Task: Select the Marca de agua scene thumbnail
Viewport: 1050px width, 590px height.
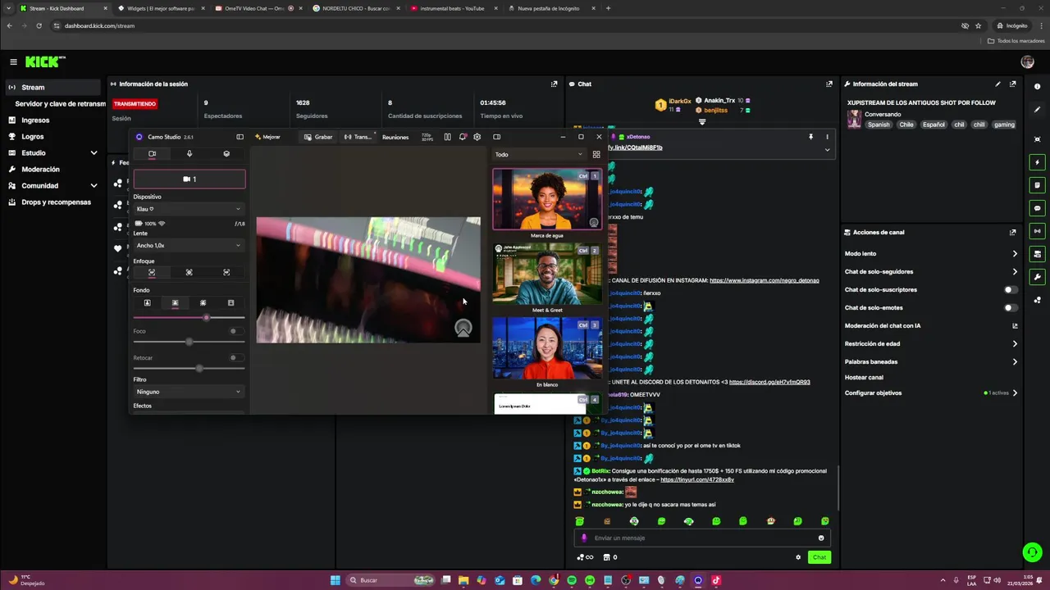Action: point(547,199)
